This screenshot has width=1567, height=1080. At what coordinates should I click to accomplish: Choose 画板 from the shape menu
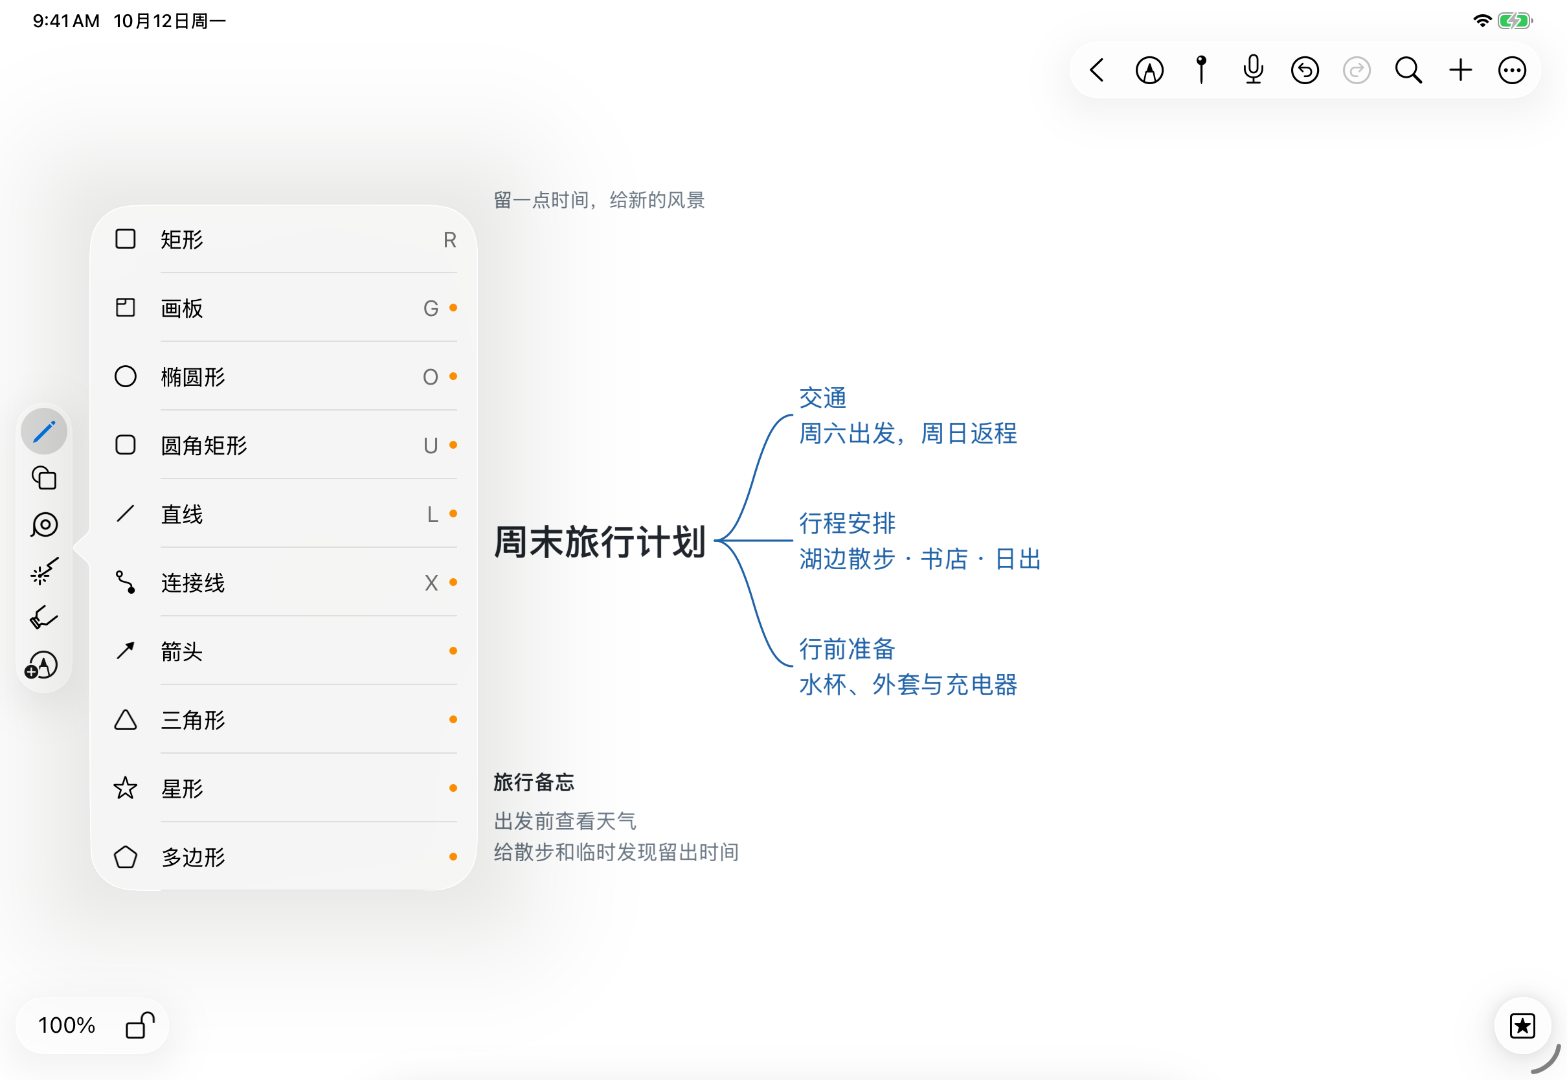point(284,307)
